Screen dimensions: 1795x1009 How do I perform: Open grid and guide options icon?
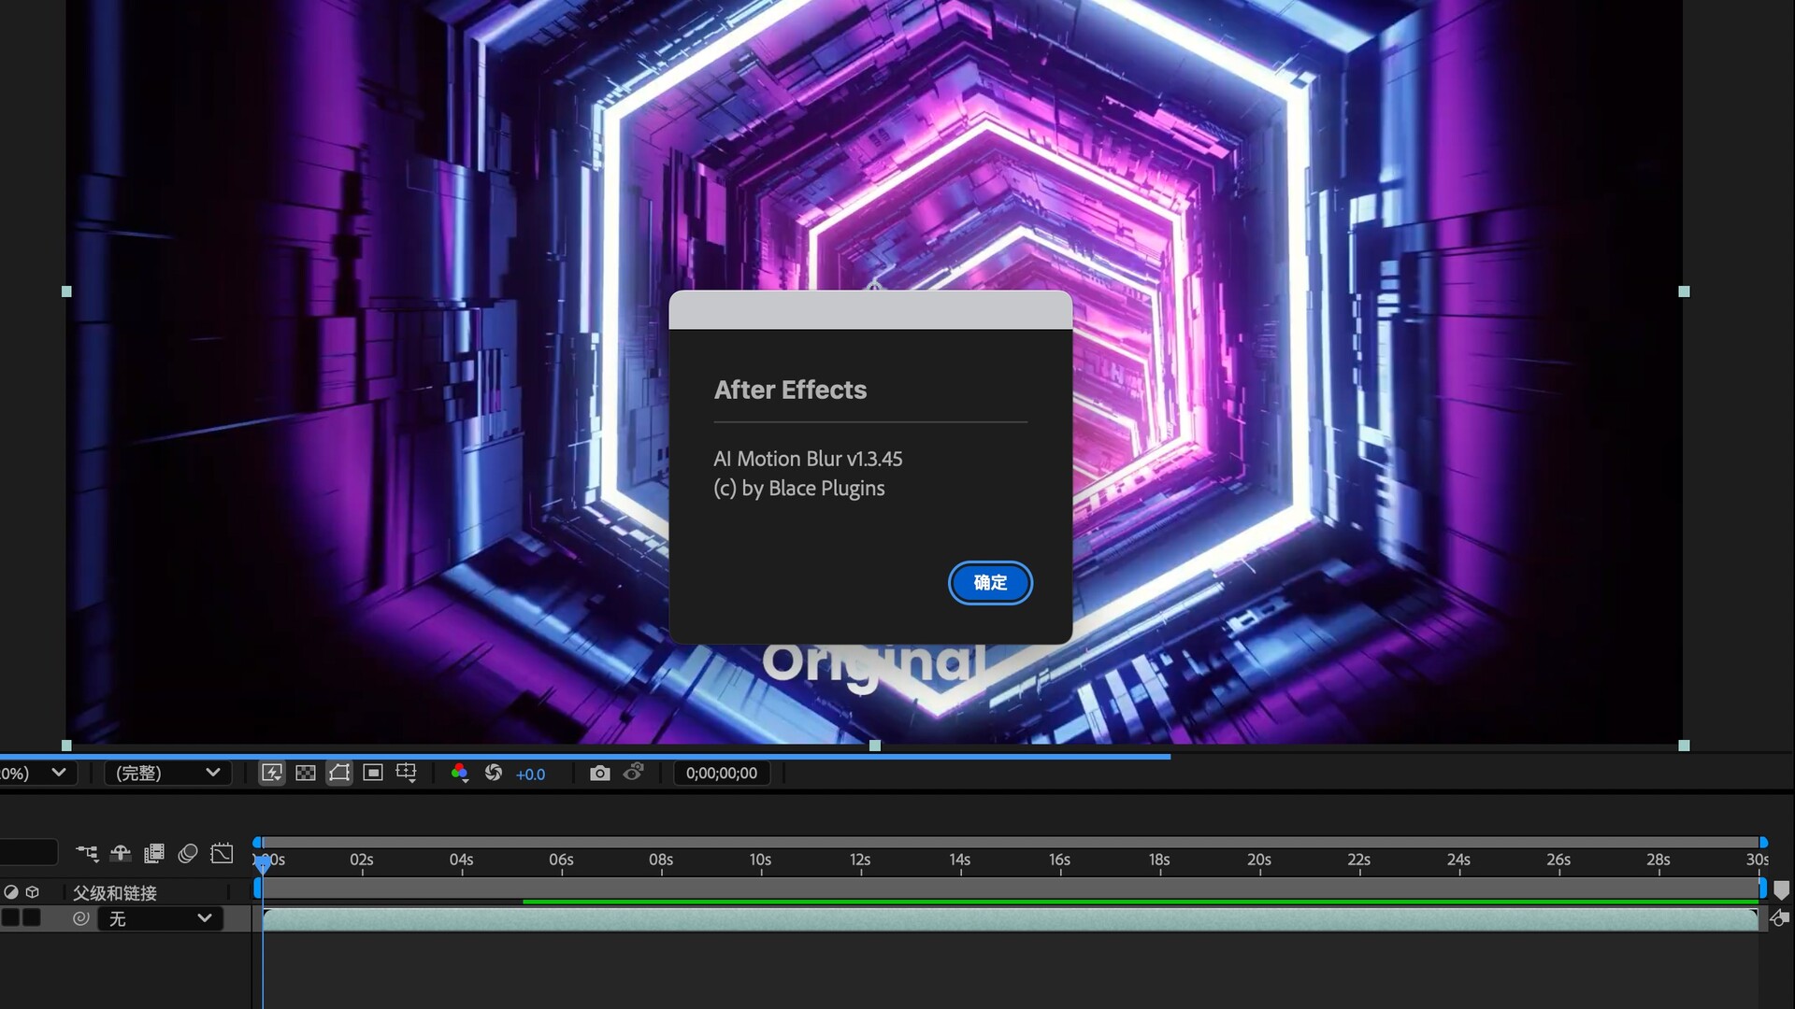(407, 773)
